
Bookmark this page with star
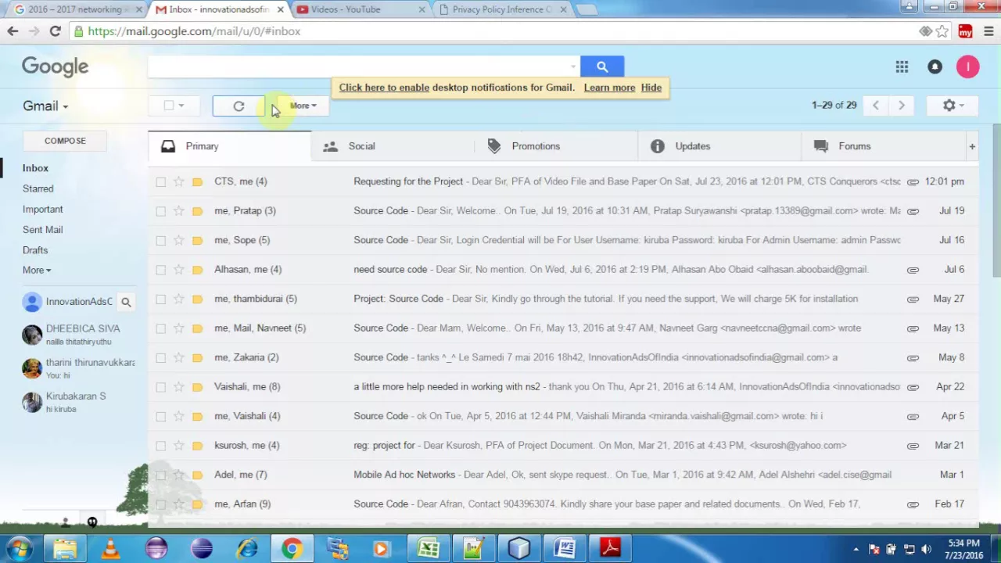(942, 31)
